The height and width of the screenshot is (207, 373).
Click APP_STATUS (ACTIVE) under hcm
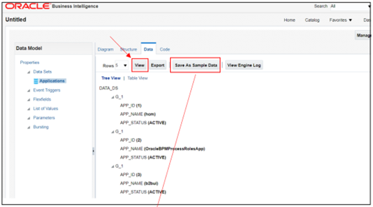pyautogui.click(x=143, y=123)
